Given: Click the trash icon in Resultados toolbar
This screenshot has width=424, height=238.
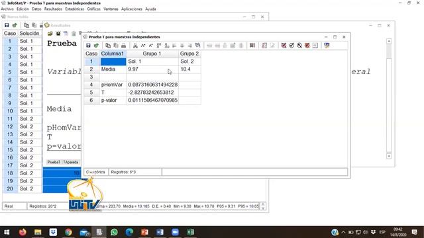Looking at the screenshot, I should (74, 34).
